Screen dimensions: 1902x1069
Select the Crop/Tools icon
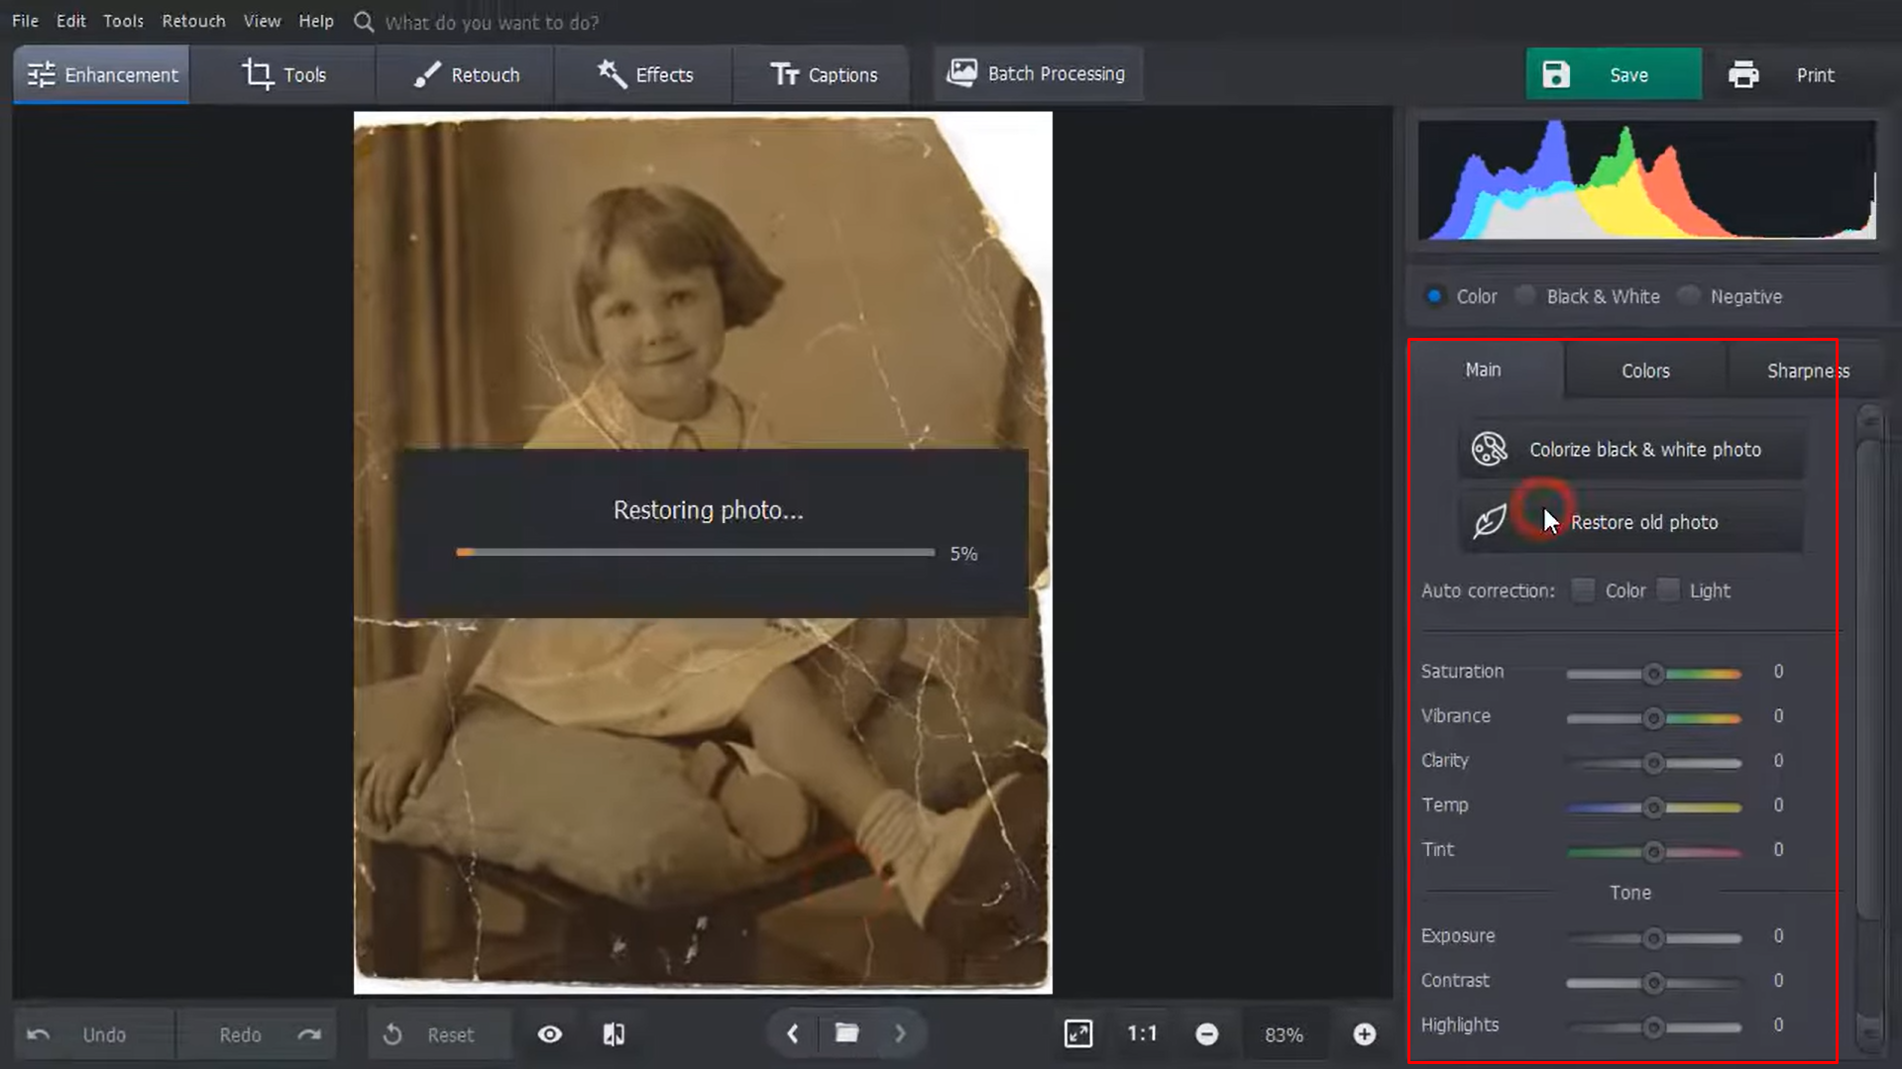257,73
